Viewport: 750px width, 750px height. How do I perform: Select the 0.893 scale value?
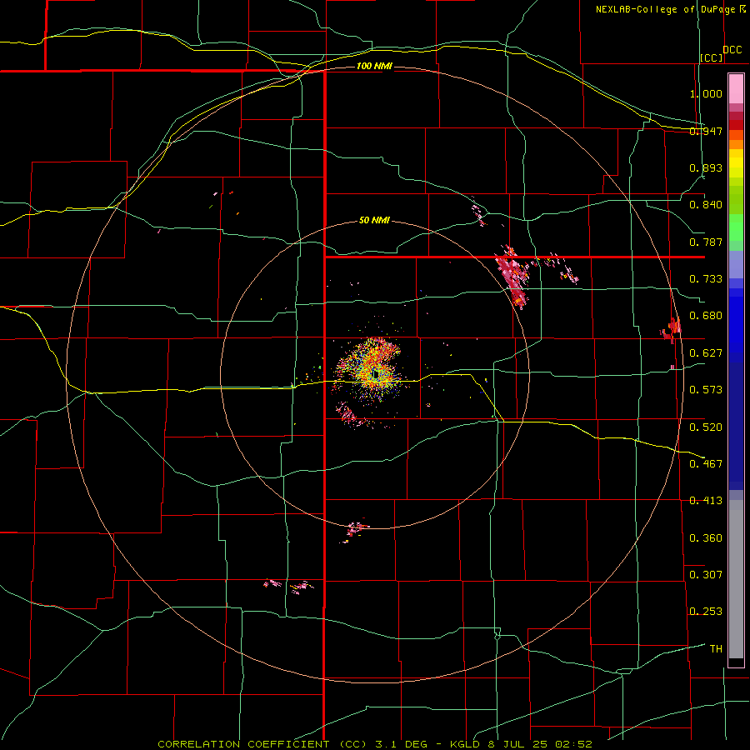tap(706, 167)
